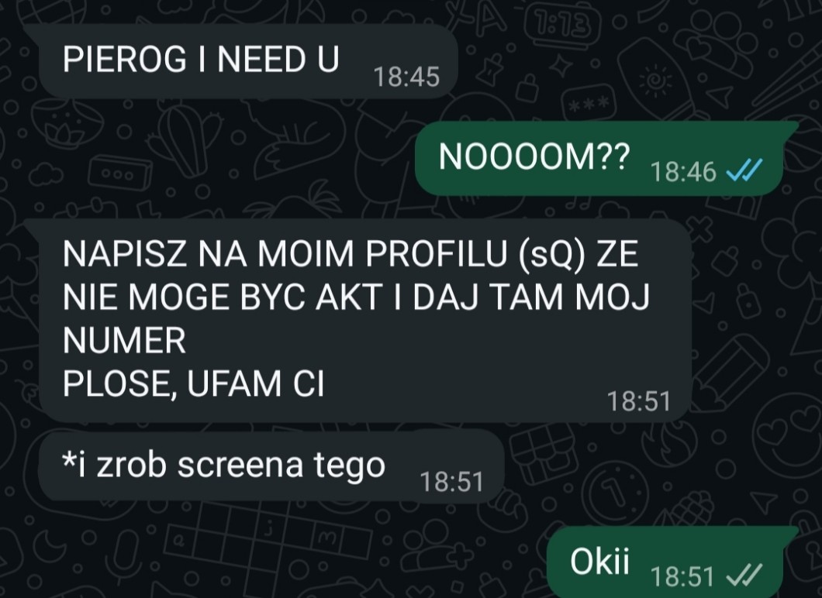Tap "(sQ)" in the long message
This screenshot has width=822, height=598.
pos(553,255)
